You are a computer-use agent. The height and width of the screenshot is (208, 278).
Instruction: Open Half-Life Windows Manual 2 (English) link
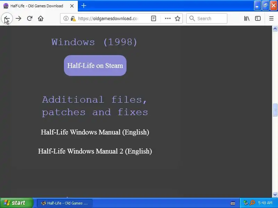coord(95,151)
